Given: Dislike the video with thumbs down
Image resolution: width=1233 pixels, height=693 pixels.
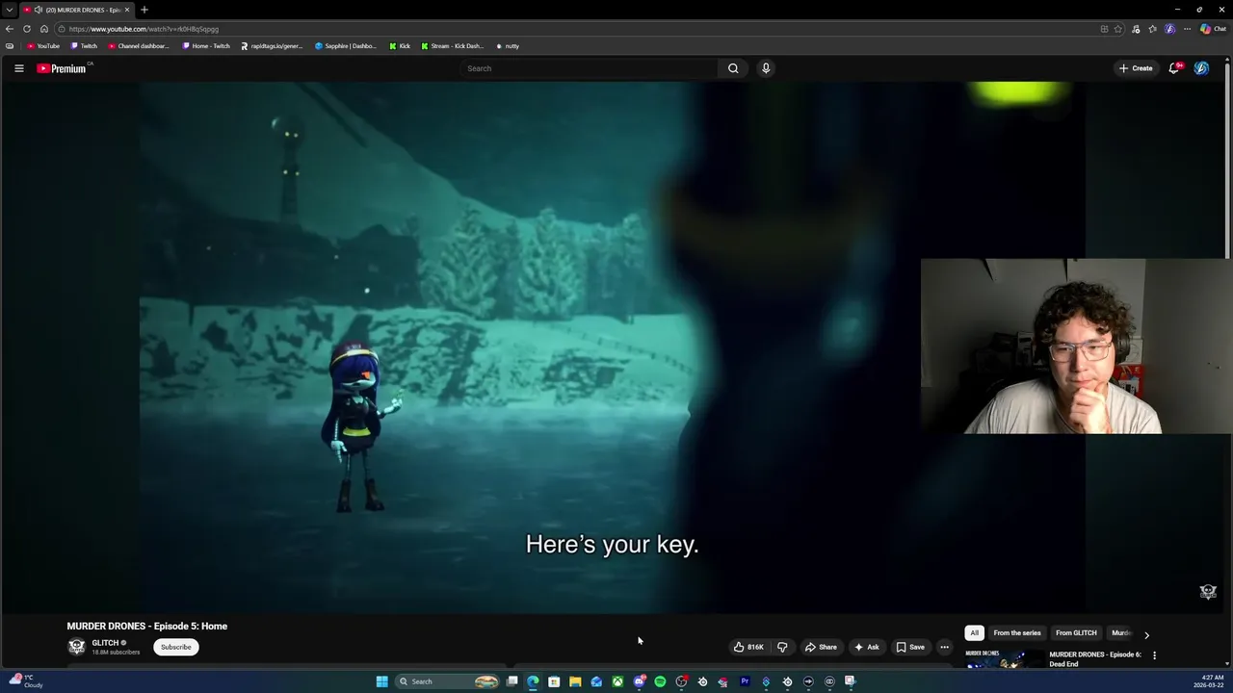Looking at the screenshot, I should click(782, 647).
